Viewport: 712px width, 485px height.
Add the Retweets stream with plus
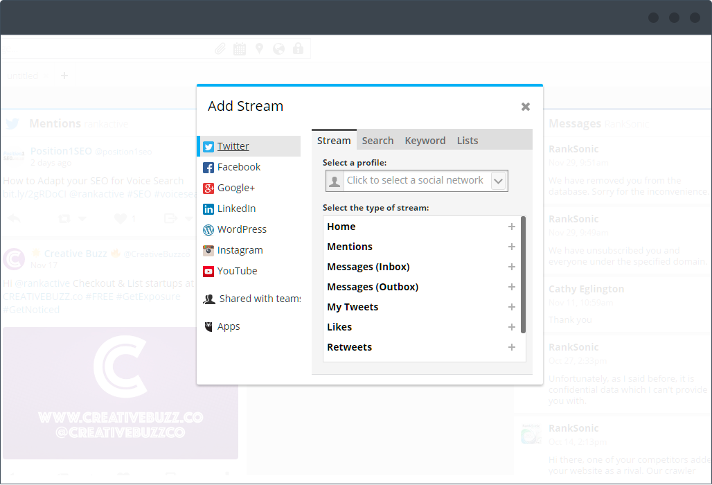[x=512, y=347]
